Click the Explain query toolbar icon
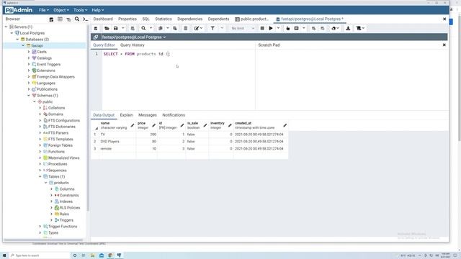461x259 pixels. pyautogui.click(x=288, y=28)
